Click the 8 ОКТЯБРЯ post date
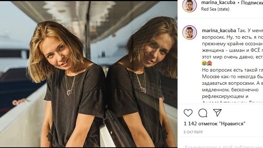 [193, 132]
